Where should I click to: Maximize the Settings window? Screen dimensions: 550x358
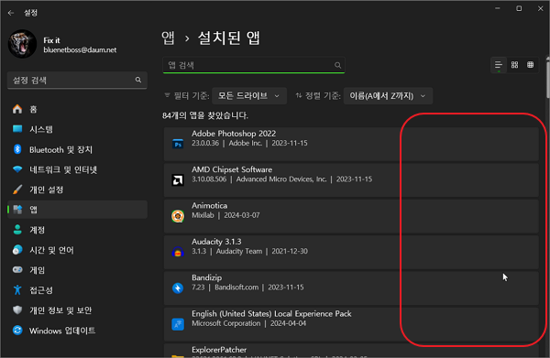coord(519,8)
